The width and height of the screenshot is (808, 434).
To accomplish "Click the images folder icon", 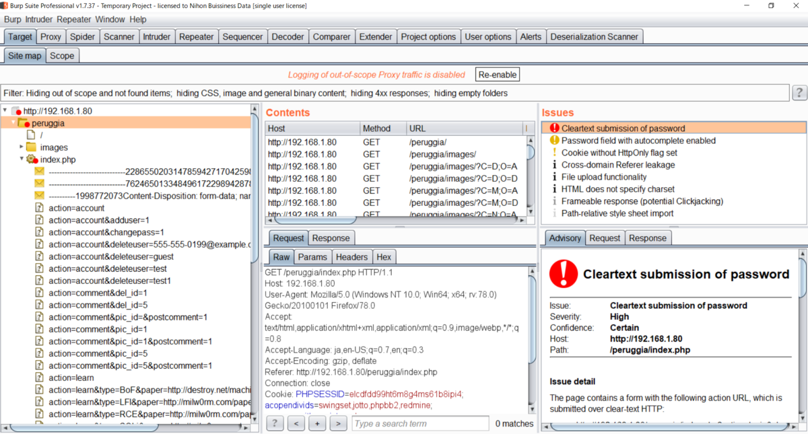I will pyautogui.click(x=31, y=147).
